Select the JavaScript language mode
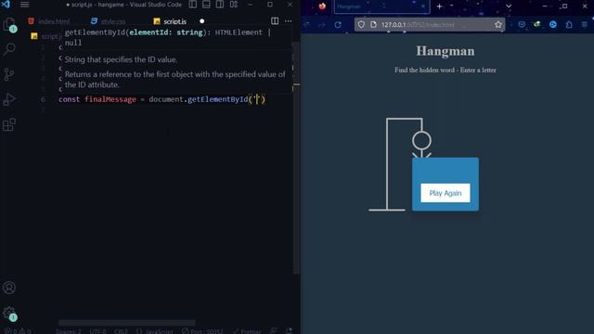Viewport: 594px width, 334px height. tap(155, 331)
